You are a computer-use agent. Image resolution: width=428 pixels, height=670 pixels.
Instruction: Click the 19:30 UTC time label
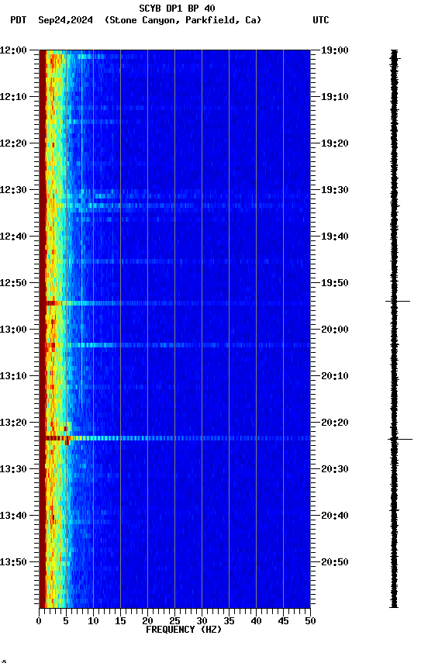pyautogui.click(x=335, y=190)
